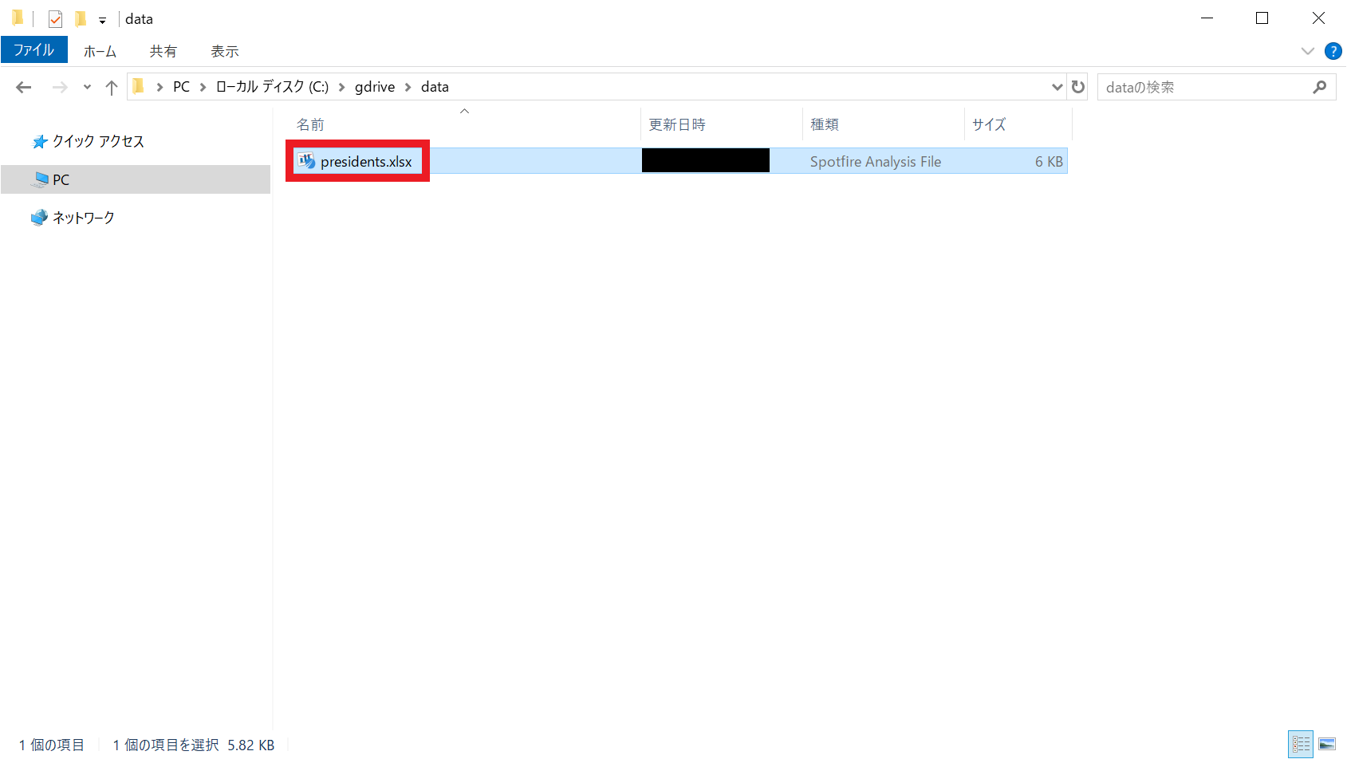1347x759 pixels.
Task: Expand the chevron after PC breadcrumb
Action: click(x=203, y=87)
